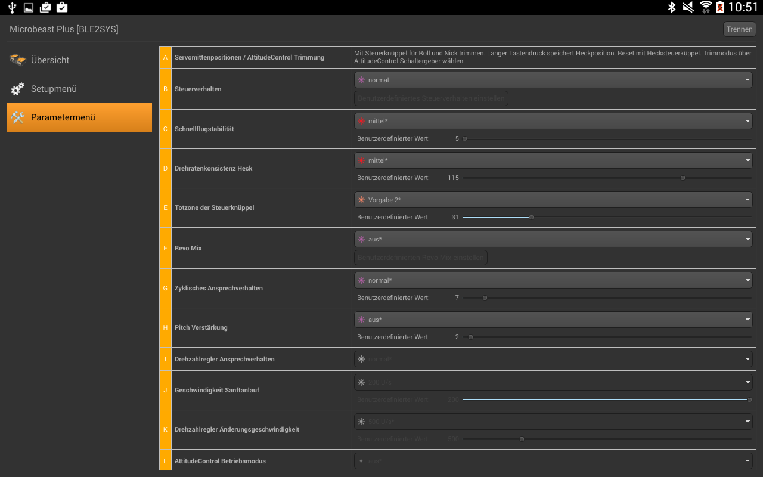Viewport: 763px width, 477px height.
Task: Expand the Revo Mix dropdown
Action: 553,239
